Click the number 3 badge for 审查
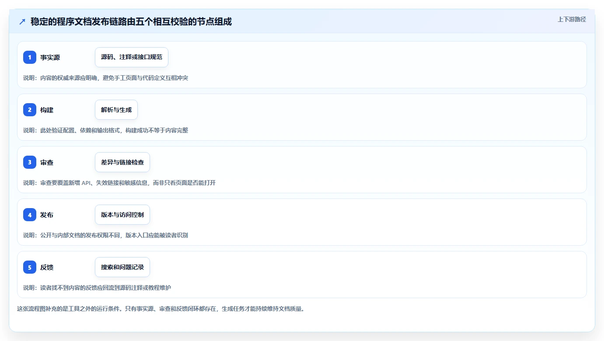604x341 pixels. [30, 162]
